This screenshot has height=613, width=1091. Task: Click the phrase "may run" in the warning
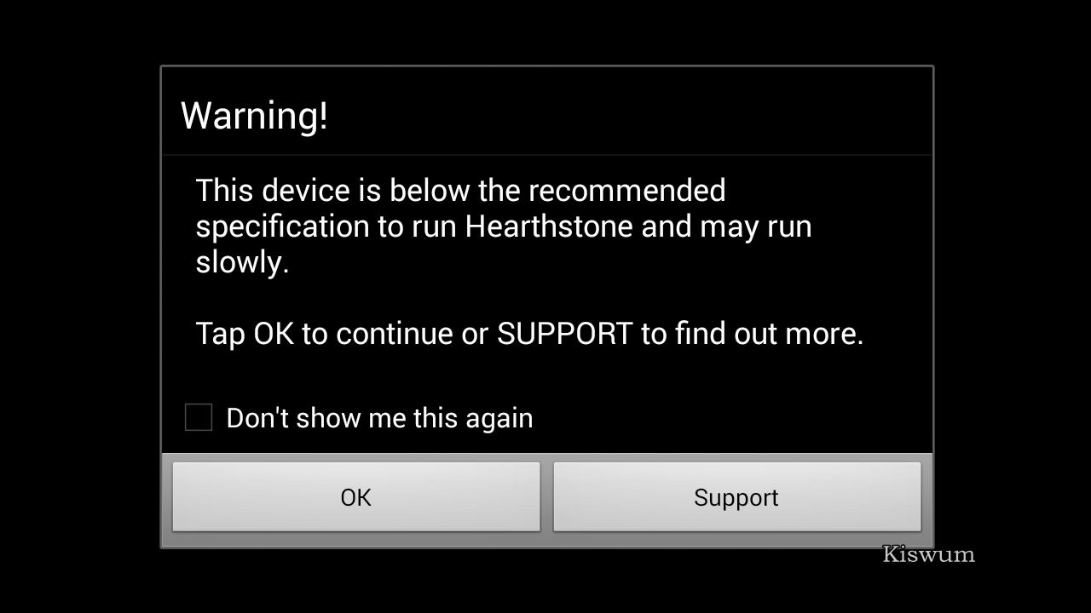[755, 227]
